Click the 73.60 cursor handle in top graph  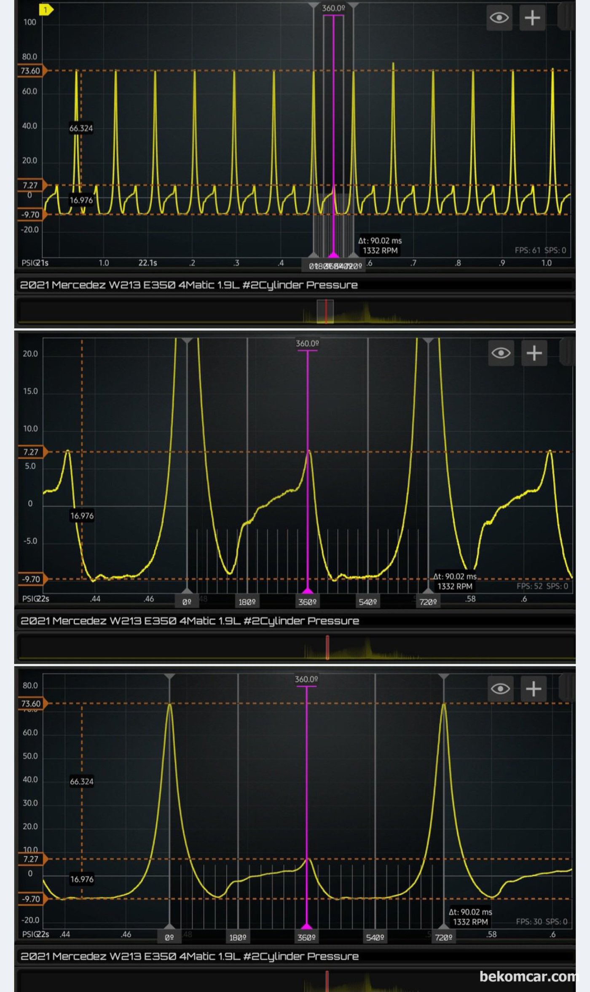coord(31,71)
